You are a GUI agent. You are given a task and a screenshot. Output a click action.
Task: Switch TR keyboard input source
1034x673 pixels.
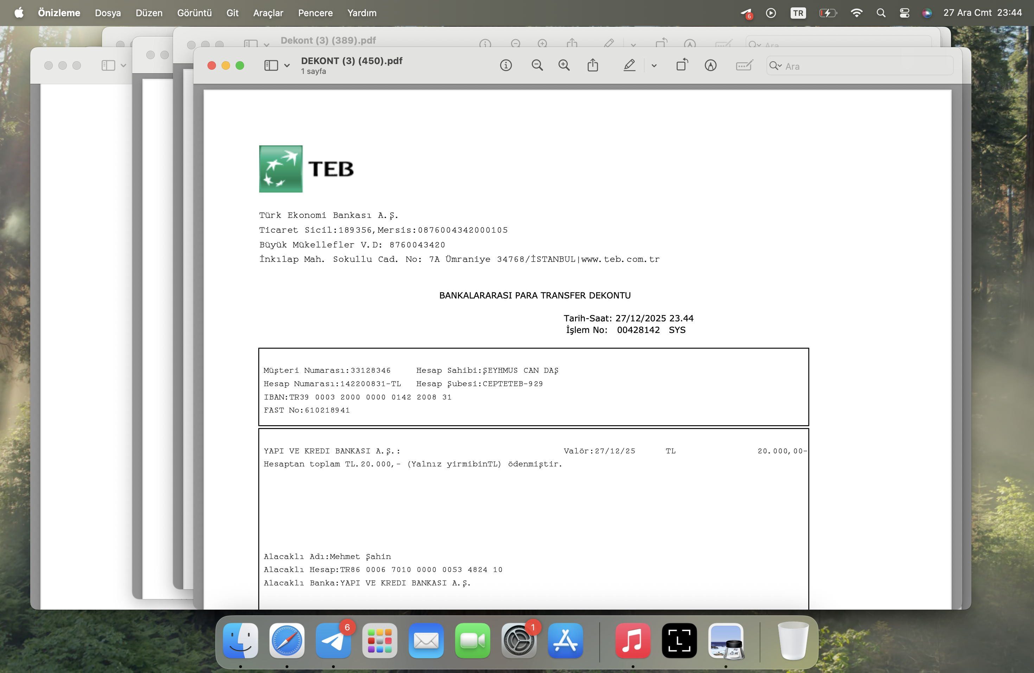tap(798, 13)
